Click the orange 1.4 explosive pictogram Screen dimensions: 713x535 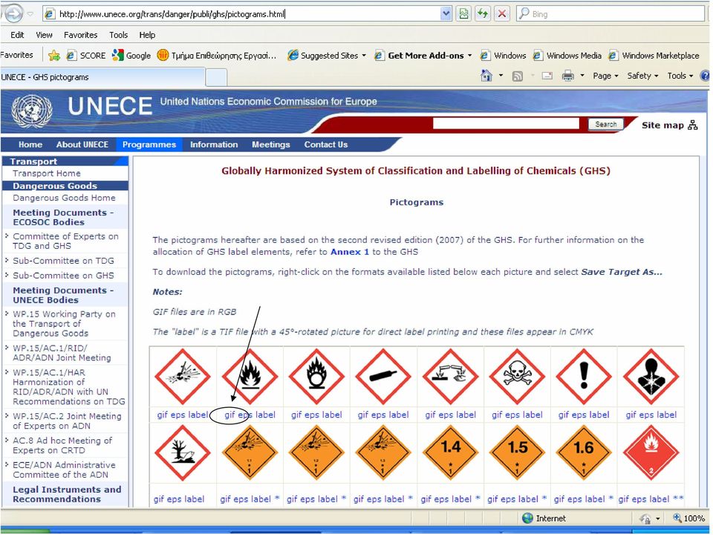450,453
